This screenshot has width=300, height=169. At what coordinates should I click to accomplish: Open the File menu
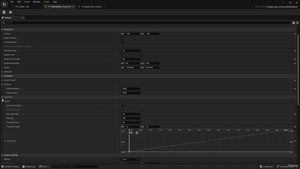(x=12, y=2)
